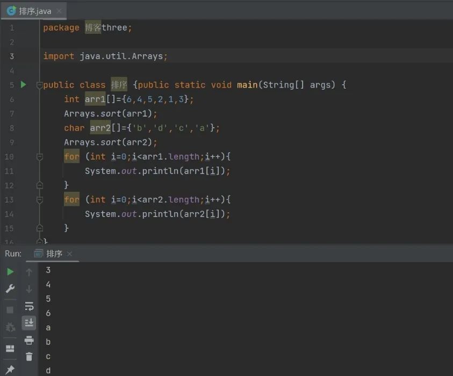Click the fold end marker on line 15
This screenshot has height=376, width=453.
coord(40,228)
